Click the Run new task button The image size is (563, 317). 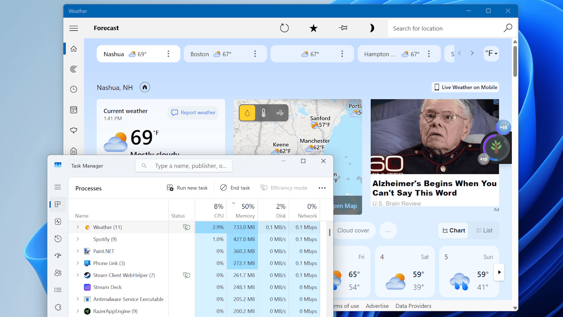point(187,188)
